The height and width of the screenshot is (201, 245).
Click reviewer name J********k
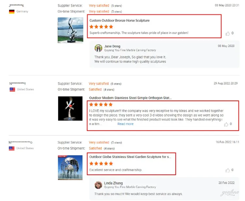[17, 6]
